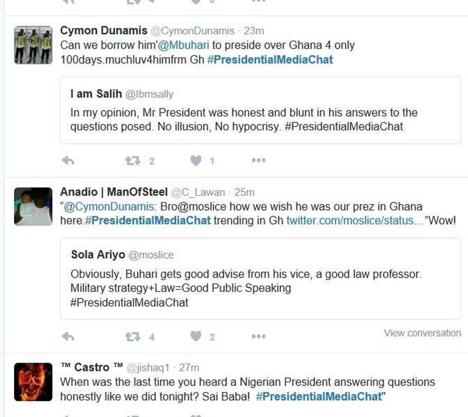Screen dimensions: 468x417
Task: Open Anadio ManOfSteel's avatar
Action: [x=33, y=207]
